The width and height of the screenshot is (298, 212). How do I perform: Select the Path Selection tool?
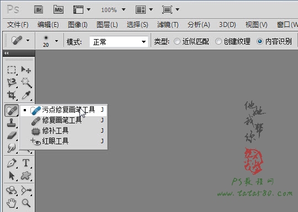click(12, 176)
